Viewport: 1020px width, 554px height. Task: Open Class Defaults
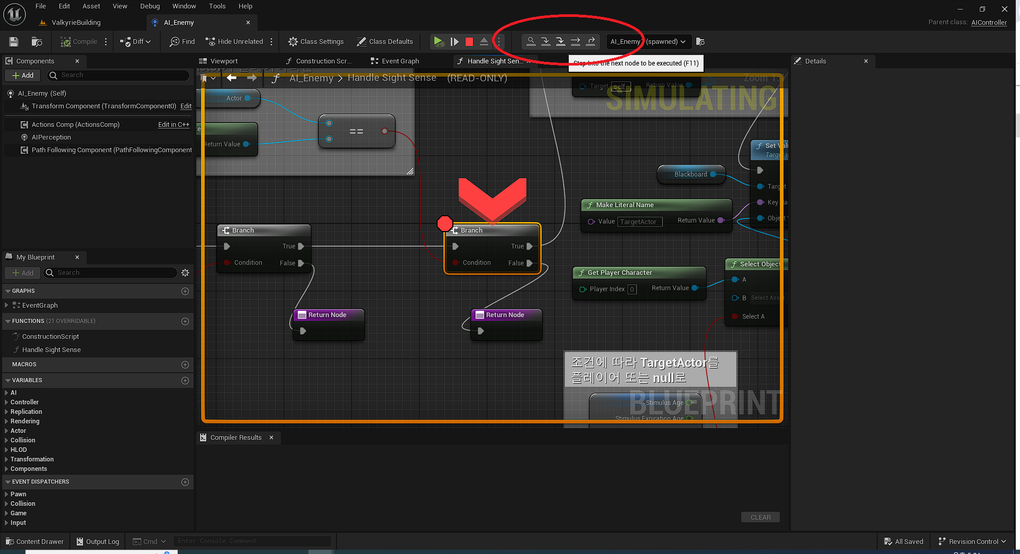385,42
